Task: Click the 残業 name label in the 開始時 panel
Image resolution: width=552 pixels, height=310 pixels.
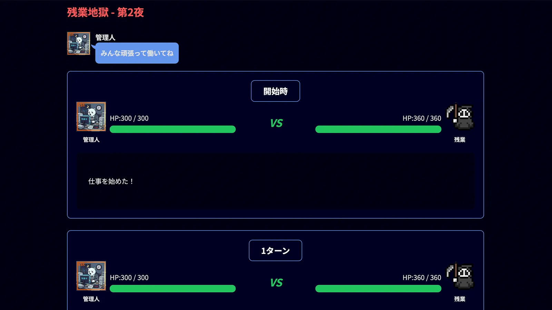Action: [460, 139]
